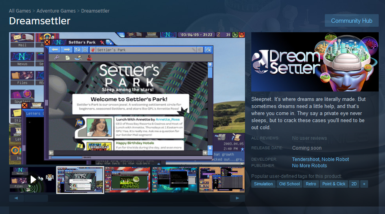
Task: Select the Retro tag
Action: pos(311,184)
